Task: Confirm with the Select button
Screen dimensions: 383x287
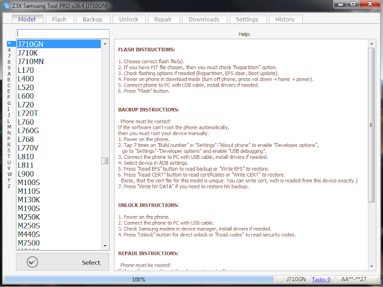Action: 62,262
